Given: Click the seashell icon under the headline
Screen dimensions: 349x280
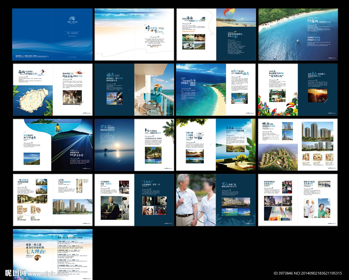Looking at the screenshot, I should tap(38, 258).
